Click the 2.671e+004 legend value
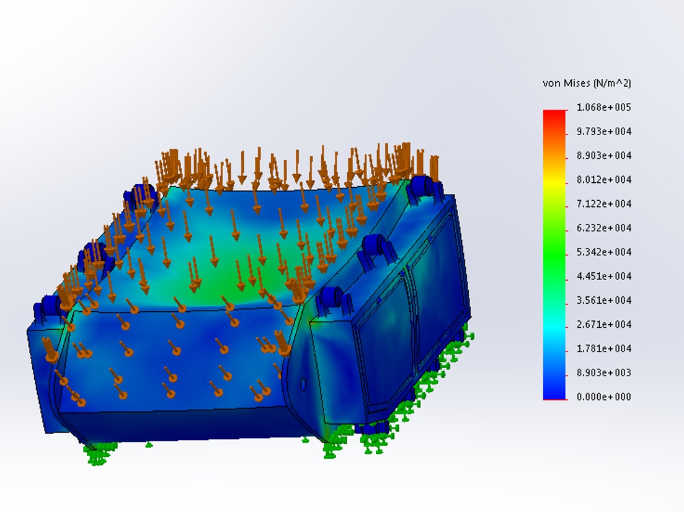The width and height of the screenshot is (684, 512). click(x=604, y=324)
